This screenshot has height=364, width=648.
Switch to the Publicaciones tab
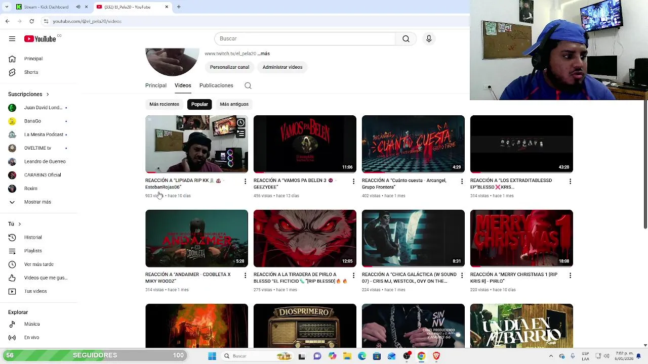click(216, 85)
